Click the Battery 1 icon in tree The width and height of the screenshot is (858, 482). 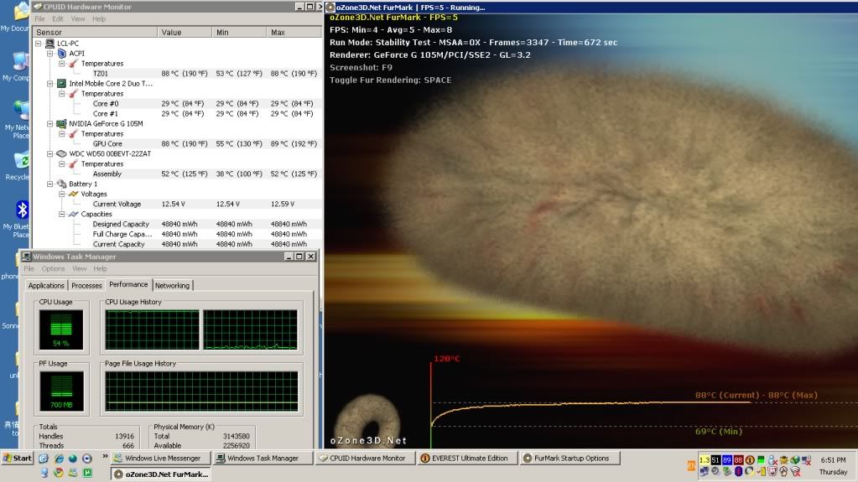coord(62,184)
